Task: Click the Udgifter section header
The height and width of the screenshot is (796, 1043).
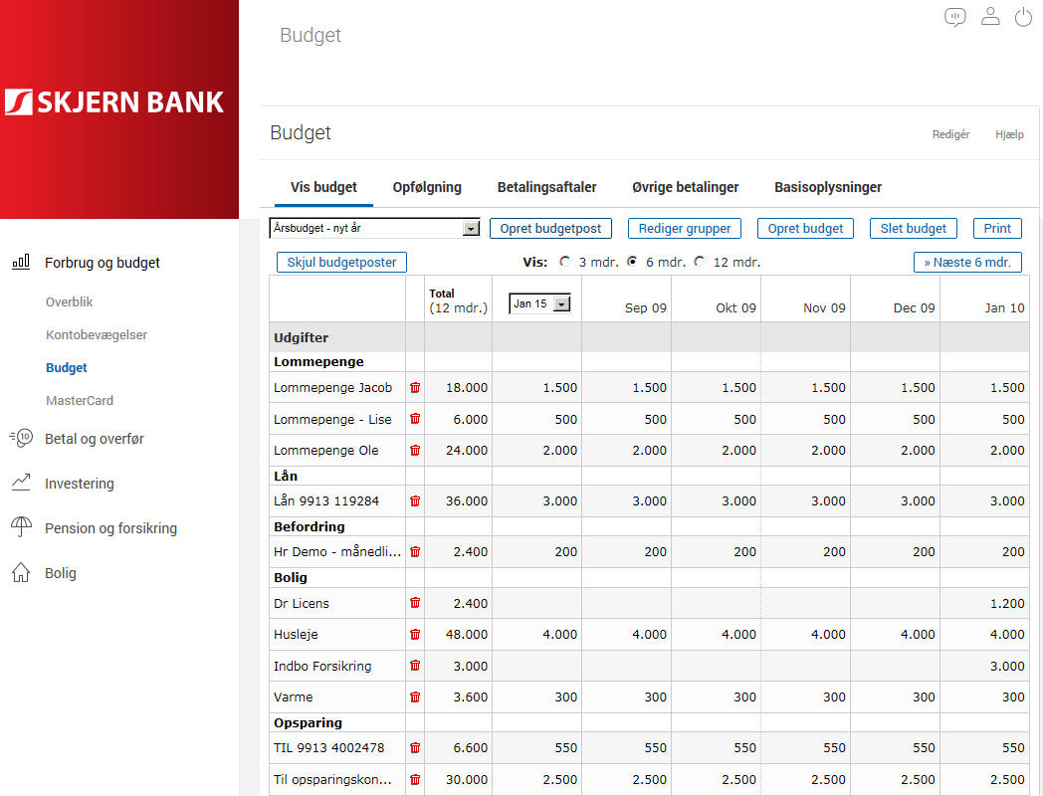Action: tap(301, 337)
